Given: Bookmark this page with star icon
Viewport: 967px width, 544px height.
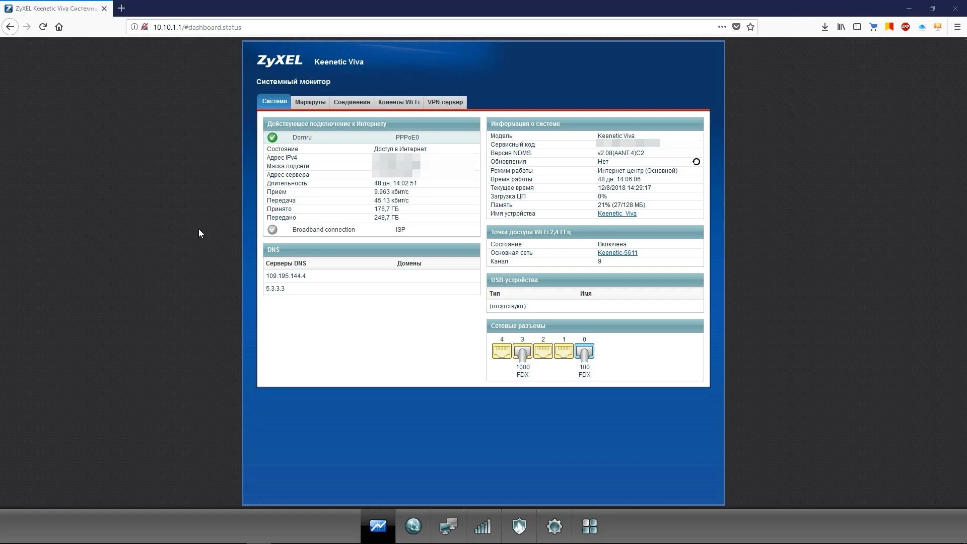Looking at the screenshot, I should point(750,27).
